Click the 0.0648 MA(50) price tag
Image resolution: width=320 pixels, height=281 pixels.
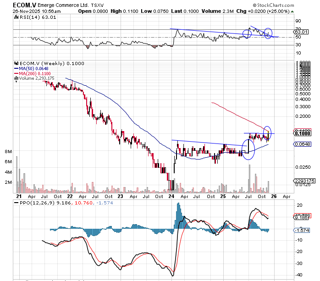[x=302, y=144]
